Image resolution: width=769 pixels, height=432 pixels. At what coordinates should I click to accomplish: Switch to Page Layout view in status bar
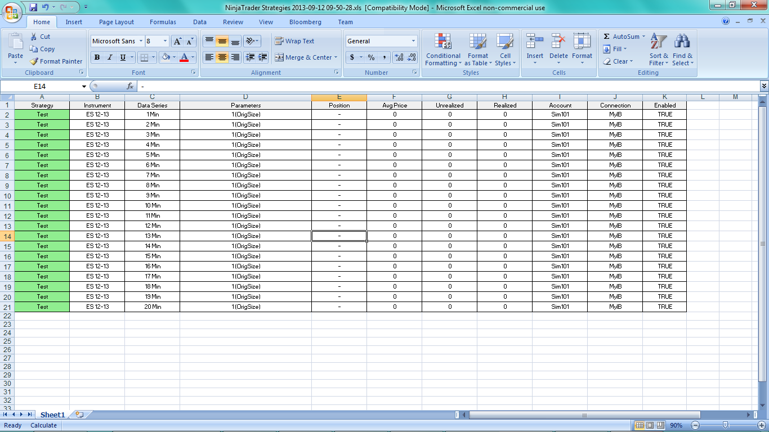click(x=650, y=425)
